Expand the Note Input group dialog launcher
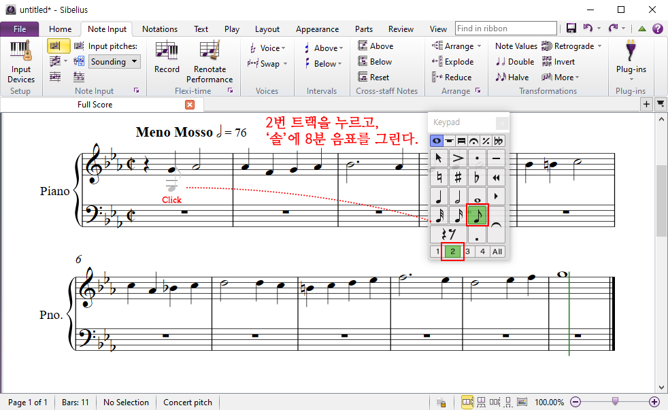This screenshot has width=668, height=410. click(x=136, y=90)
